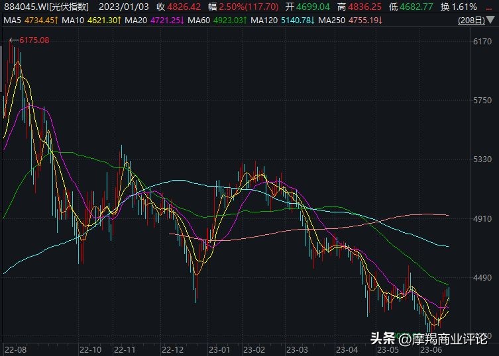
Task: Click the red ellipsis after turnover
Action: click(489, 9)
